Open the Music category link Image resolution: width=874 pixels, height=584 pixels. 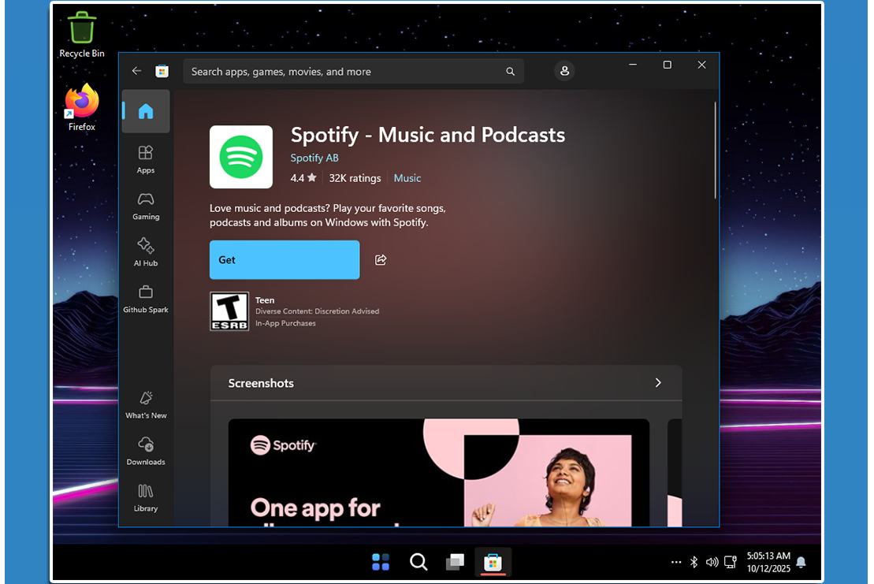click(x=407, y=178)
